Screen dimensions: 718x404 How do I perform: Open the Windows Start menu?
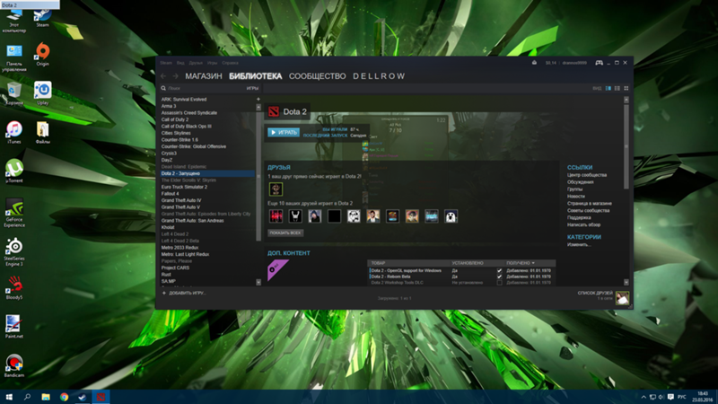coord(9,397)
